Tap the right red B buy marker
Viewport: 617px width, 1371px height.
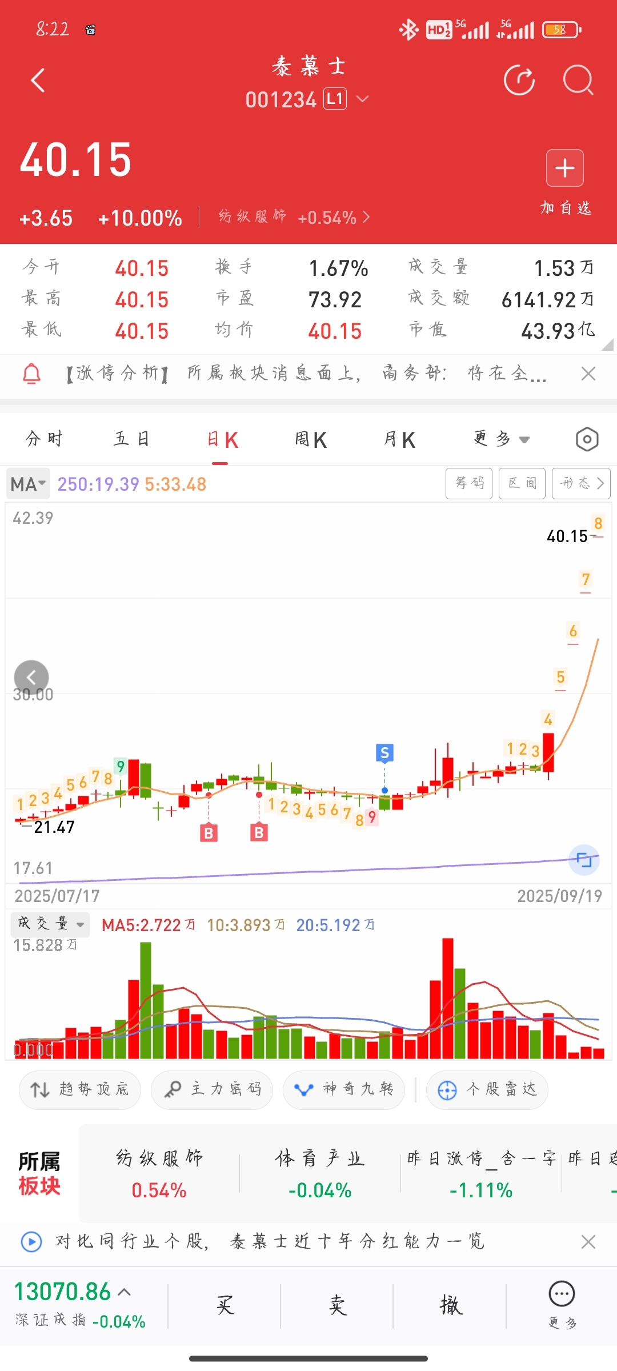click(259, 832)
